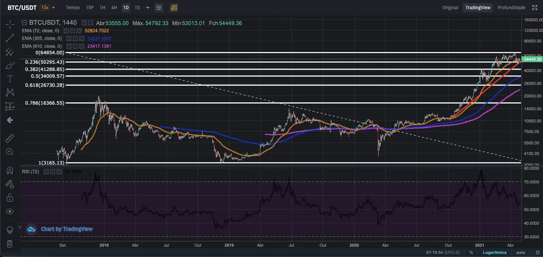Viewport: 543px width, 257px height.
Task: Toggle percent scale mode
Action: tap(471, 252)
